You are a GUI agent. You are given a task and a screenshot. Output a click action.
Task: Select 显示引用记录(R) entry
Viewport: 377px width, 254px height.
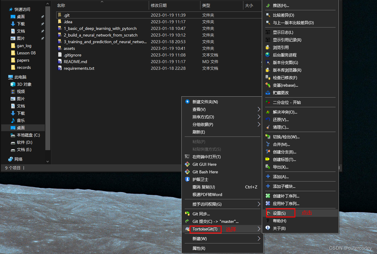coord(301,40)
